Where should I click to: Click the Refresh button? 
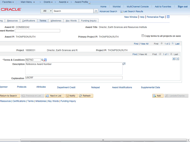point(86,96)
